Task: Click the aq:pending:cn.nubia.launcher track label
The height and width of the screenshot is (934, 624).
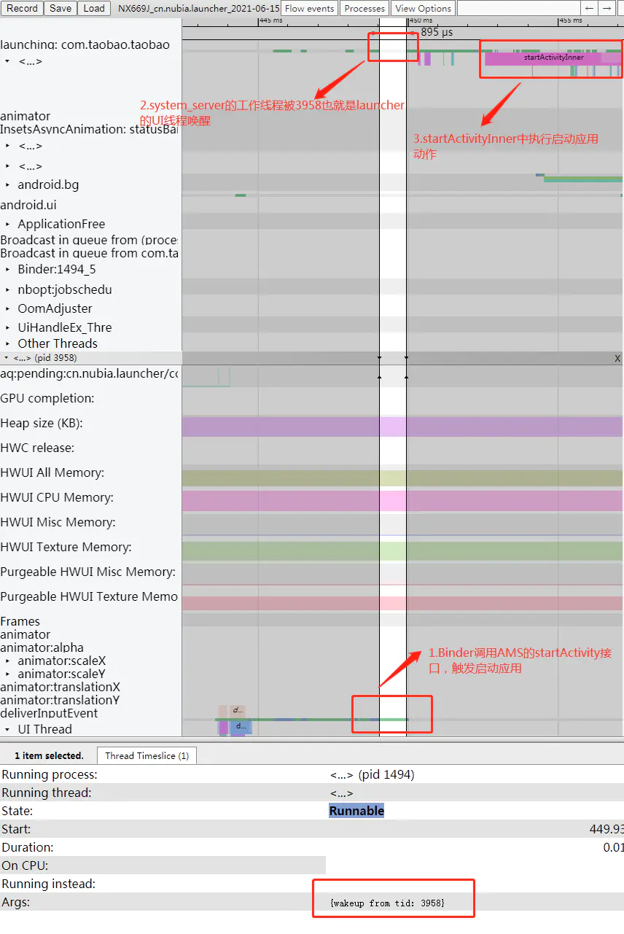Action: [89, 373]
